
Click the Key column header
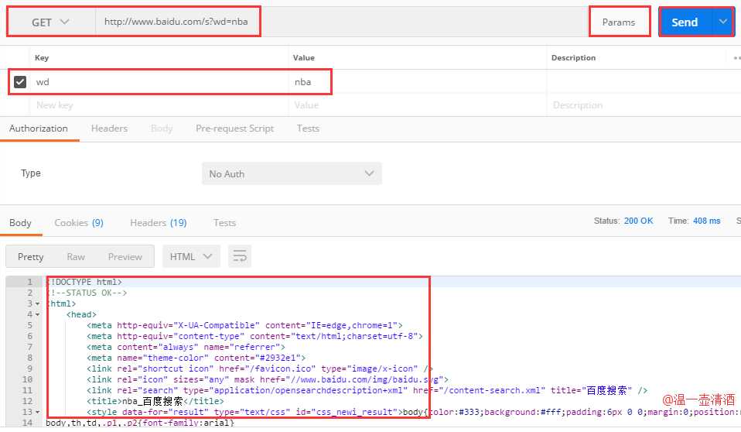click(x=42, y=58)
